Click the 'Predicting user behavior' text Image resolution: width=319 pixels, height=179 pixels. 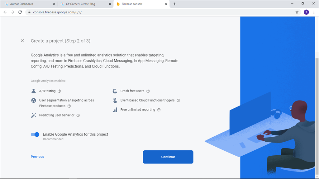(x=57, y=115)
